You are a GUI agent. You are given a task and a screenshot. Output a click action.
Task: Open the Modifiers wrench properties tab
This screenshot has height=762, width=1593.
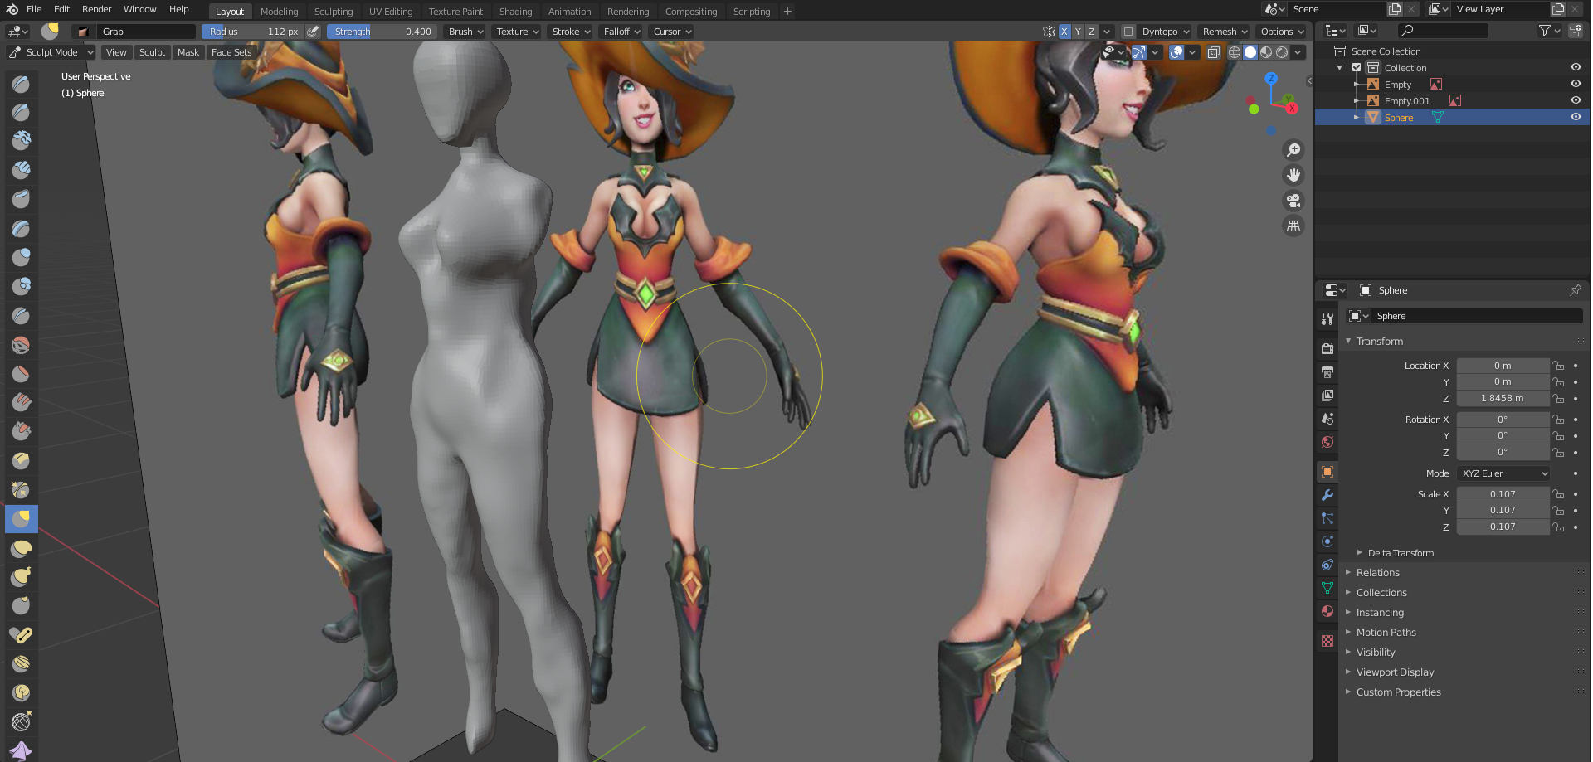tap(1327, 495)
